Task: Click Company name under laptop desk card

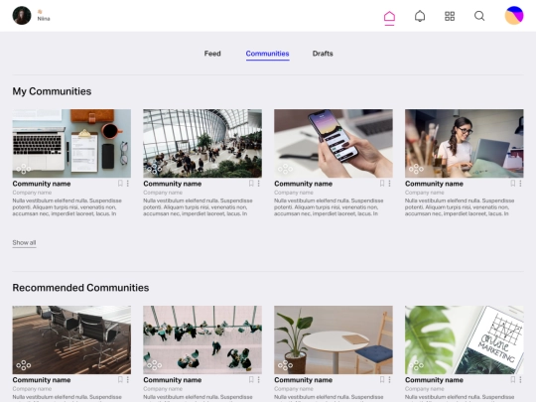Action: tap(32, 193)
